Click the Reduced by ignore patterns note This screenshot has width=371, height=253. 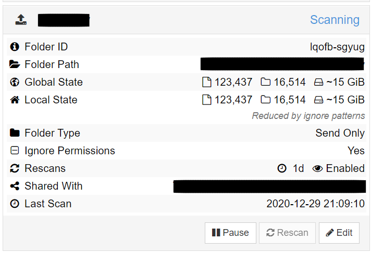coord(308,116)
